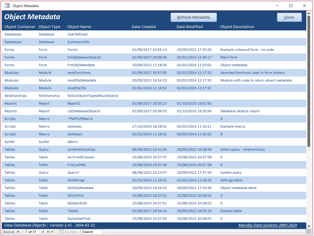Select the current record number box
Image resolution: width=314 pixels, height=236 pixels.
point(33,232)
